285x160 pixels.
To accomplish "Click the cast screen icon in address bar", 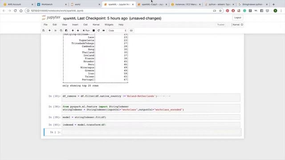I will coord(215,11).
